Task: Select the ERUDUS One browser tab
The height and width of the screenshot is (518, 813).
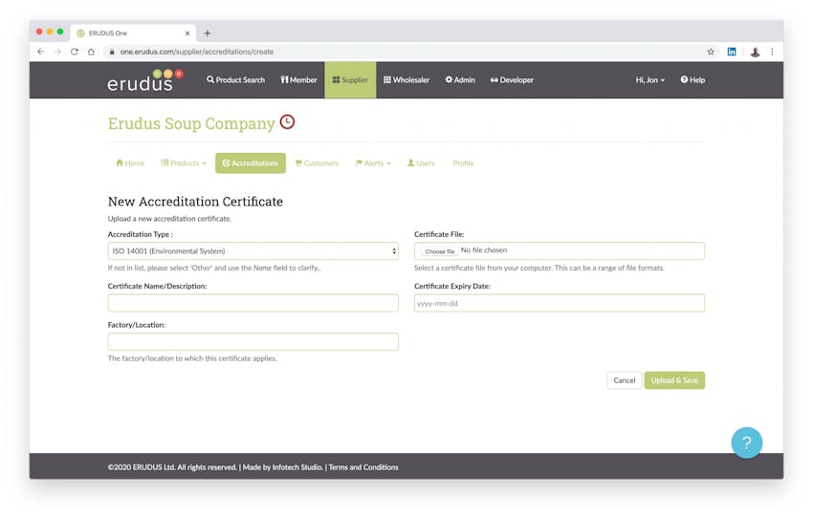Action: [133, 33]
